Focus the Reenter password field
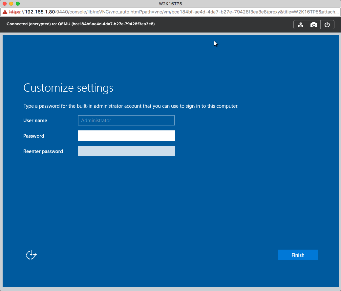The width and height of the screenshot is (341, 291). coord(126,151)
